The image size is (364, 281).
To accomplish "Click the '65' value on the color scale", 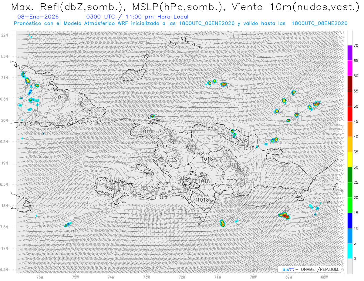I will point(356,61).
